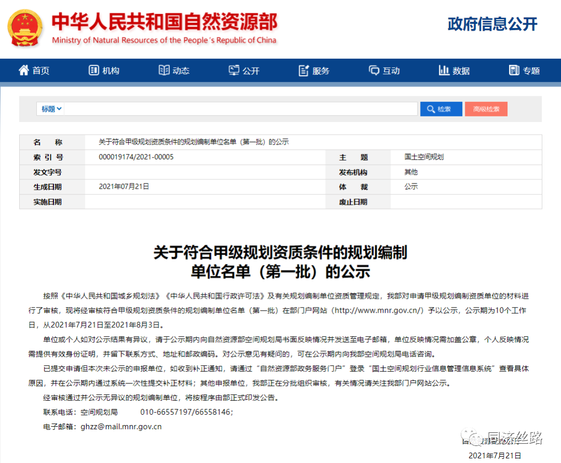Click the 机构 organization icon
Viewport: 561px width, 463px height.
(x=94, y=70)
